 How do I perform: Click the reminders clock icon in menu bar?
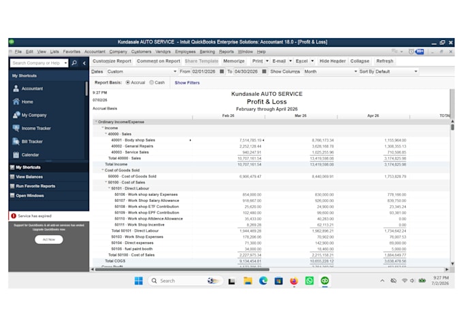pyautogui.click(x=411, y=52)
